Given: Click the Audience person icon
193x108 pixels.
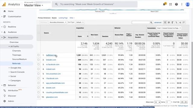Looking at the screenshot, I should pyautogui.click(x=5, y=32).
